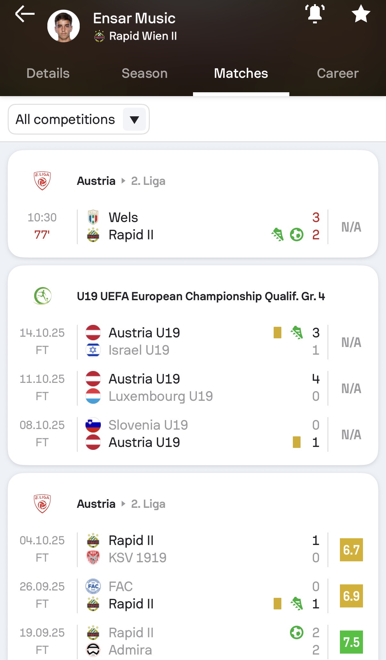386x660 pixels.
Task: Click the FAC club crest icon
Action: coord(93,587)
